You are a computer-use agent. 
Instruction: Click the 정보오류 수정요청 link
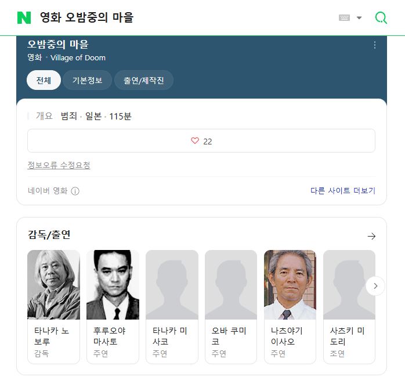coord(59,165)
